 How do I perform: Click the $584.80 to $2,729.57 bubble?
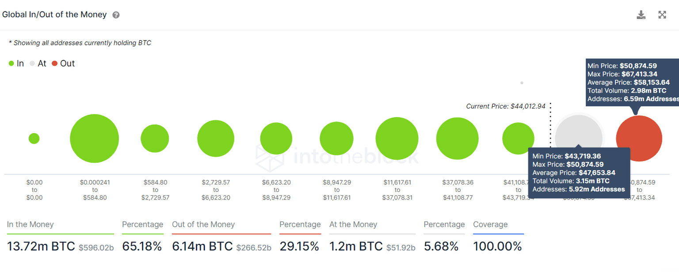point(155,138)
